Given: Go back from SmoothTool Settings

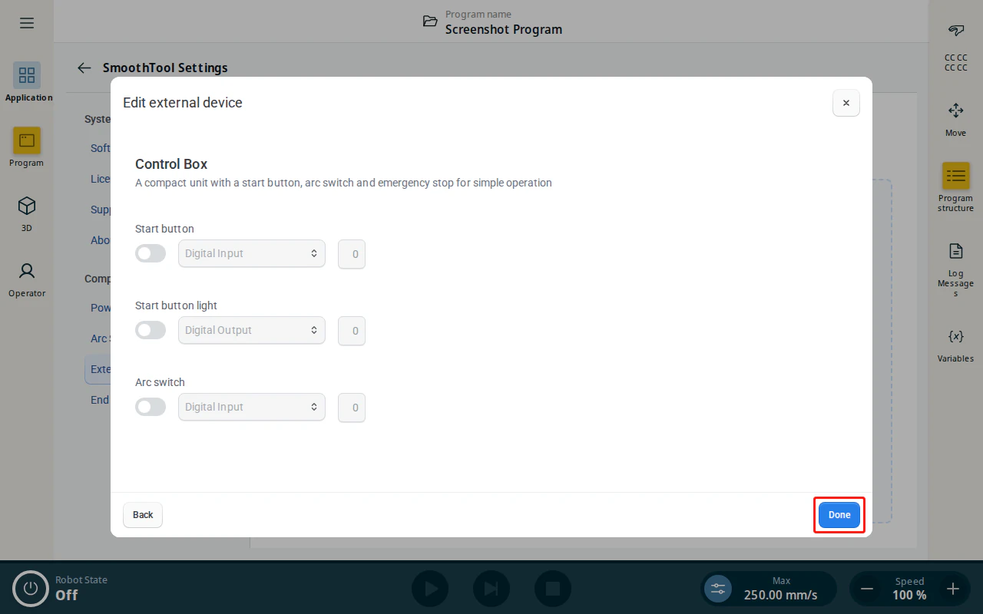Looking at the screenshot, I should point(84,68).
